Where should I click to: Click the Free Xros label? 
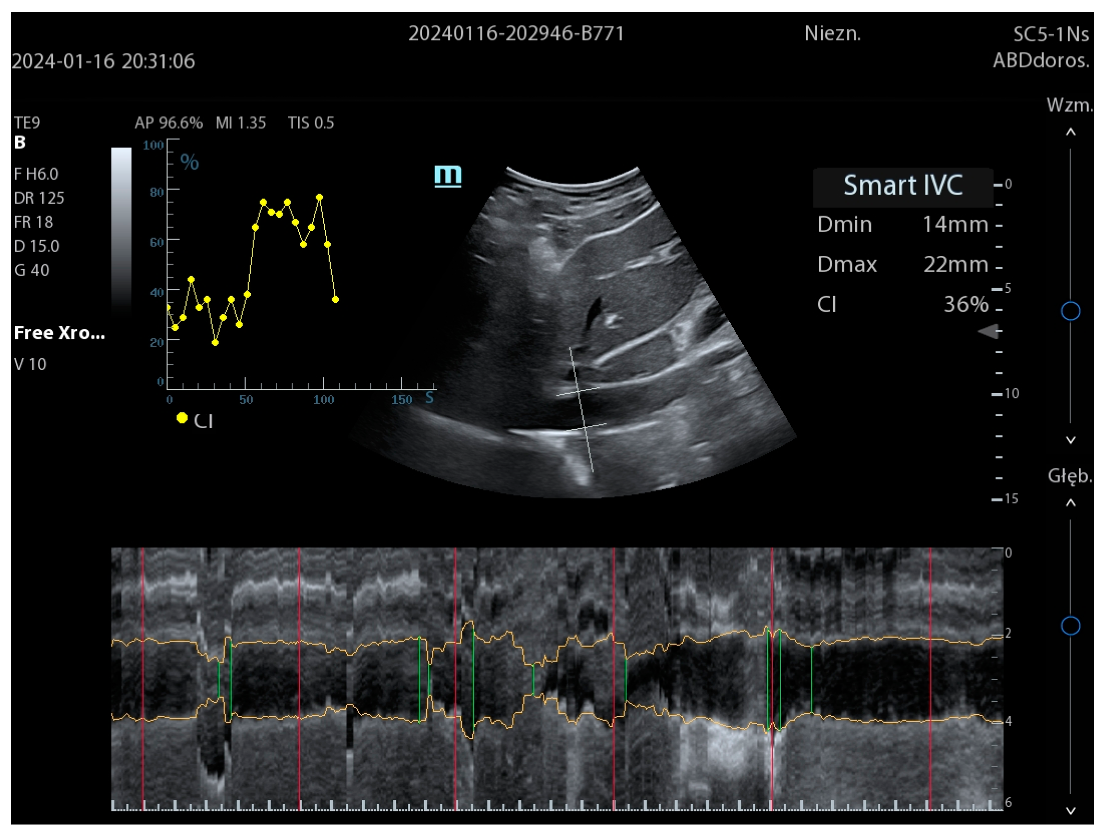59,333
